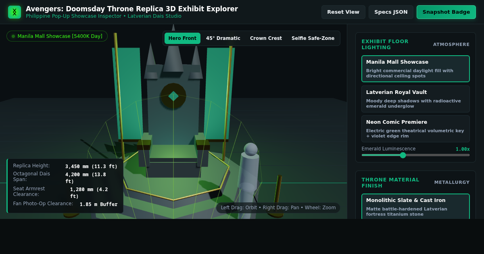Click the orbit/pan/zoom hint bar

(278, 208)
